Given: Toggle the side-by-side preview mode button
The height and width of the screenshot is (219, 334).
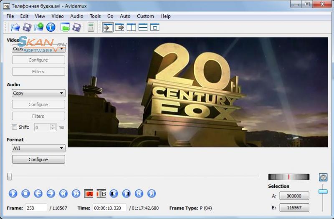Looking at the screenshot, I should [131, 27].
